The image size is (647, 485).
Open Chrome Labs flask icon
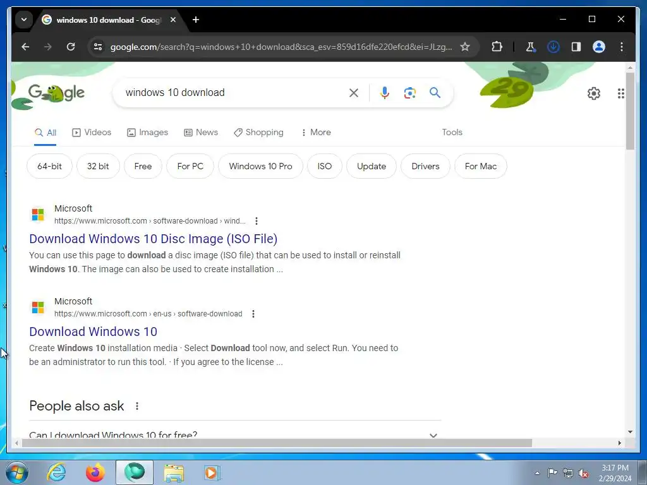[x=531, y=47]
